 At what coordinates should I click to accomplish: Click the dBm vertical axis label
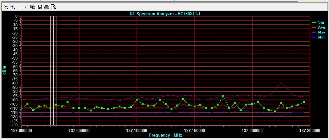(4, 70)
